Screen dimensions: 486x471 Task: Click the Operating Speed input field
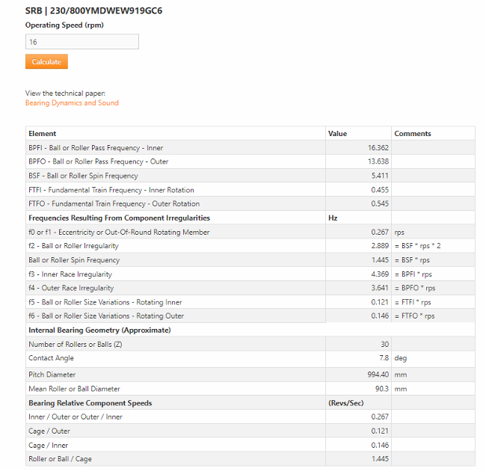pos(81,43)
